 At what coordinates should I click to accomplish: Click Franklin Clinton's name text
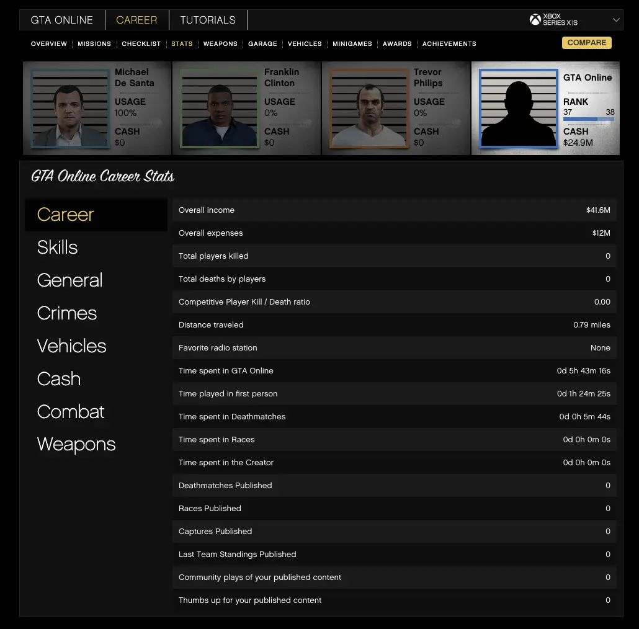[x=282, y=78]
